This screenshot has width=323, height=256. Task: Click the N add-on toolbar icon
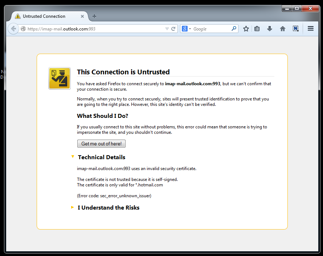coord(296,29)
